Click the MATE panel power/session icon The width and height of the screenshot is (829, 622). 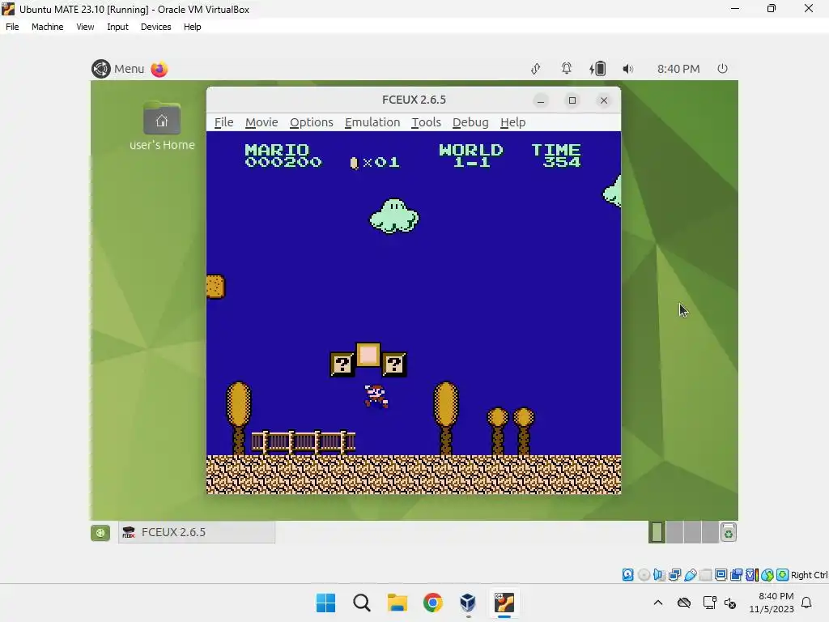tap(722, 68)
